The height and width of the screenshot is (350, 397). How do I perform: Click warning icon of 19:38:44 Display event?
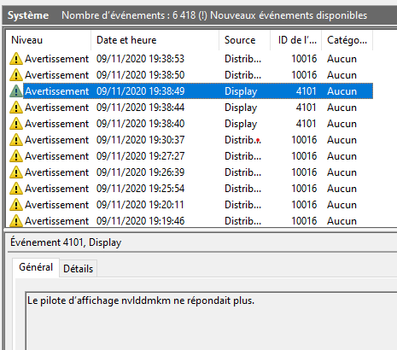pos(16,108)
